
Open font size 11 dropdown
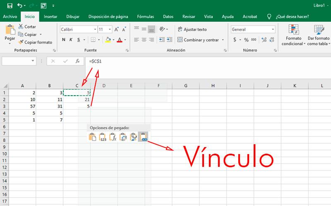click(110, 29)
